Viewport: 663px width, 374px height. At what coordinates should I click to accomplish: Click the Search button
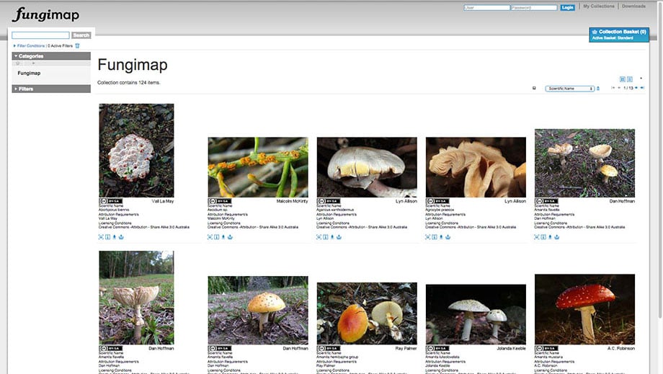coord(81,35)
